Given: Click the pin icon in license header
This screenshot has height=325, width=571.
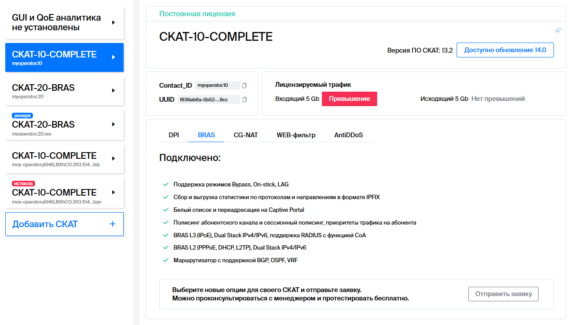Looking at the screenshot, I should point(558,30).
